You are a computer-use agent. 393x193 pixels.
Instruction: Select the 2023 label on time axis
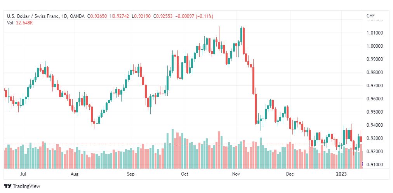coord(341,174)
